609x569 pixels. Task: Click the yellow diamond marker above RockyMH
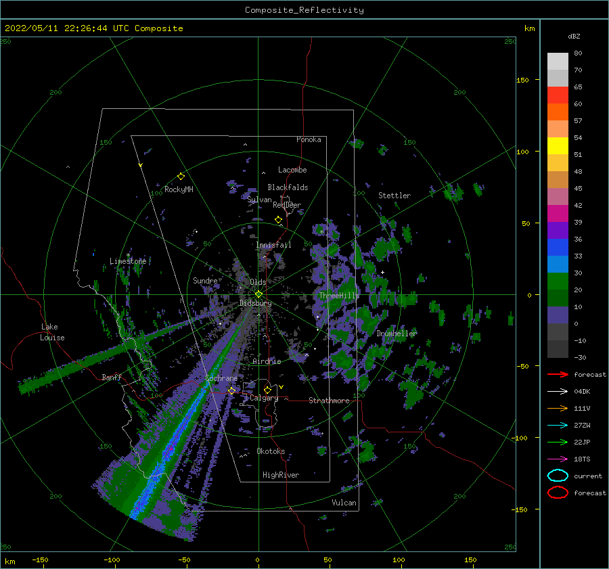[x=181, y=177]
